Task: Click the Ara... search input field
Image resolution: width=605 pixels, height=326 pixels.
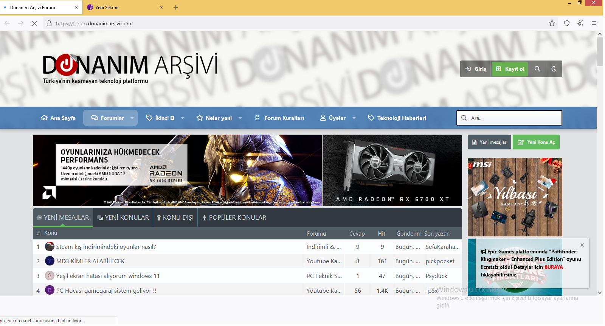Action: [x=509, y=118]
